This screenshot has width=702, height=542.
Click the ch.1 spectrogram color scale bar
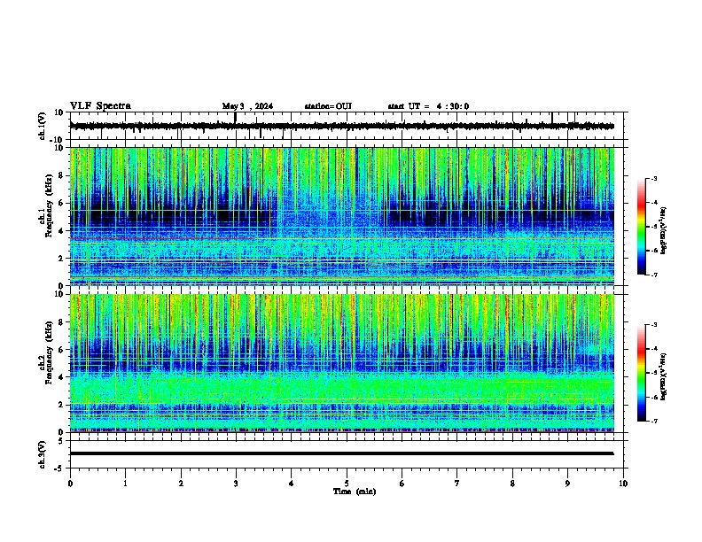(x=642, y=227)
